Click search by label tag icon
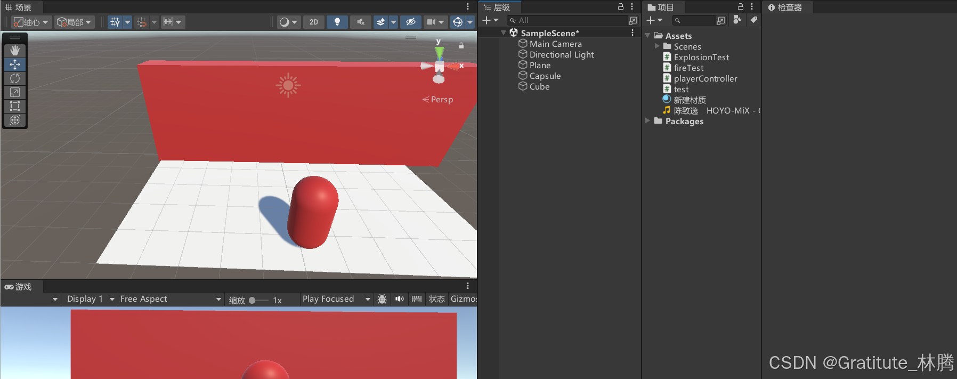Viewport: 957px width, 379px height. coord(754,20)
